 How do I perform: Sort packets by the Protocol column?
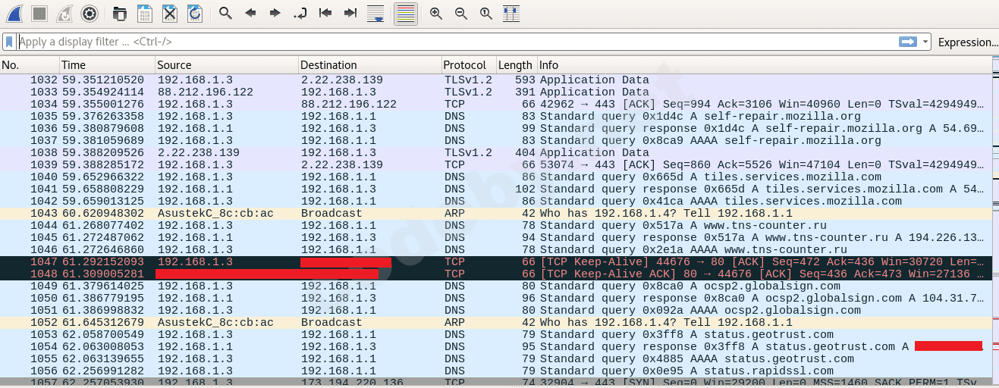point(464,65)
